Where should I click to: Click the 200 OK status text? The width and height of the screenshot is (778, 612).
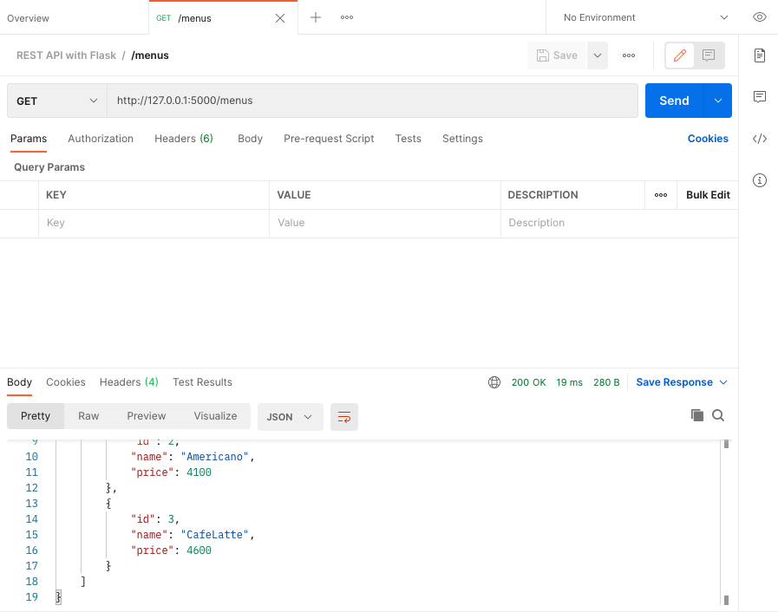pyautogui.click(x=528, y=382)
